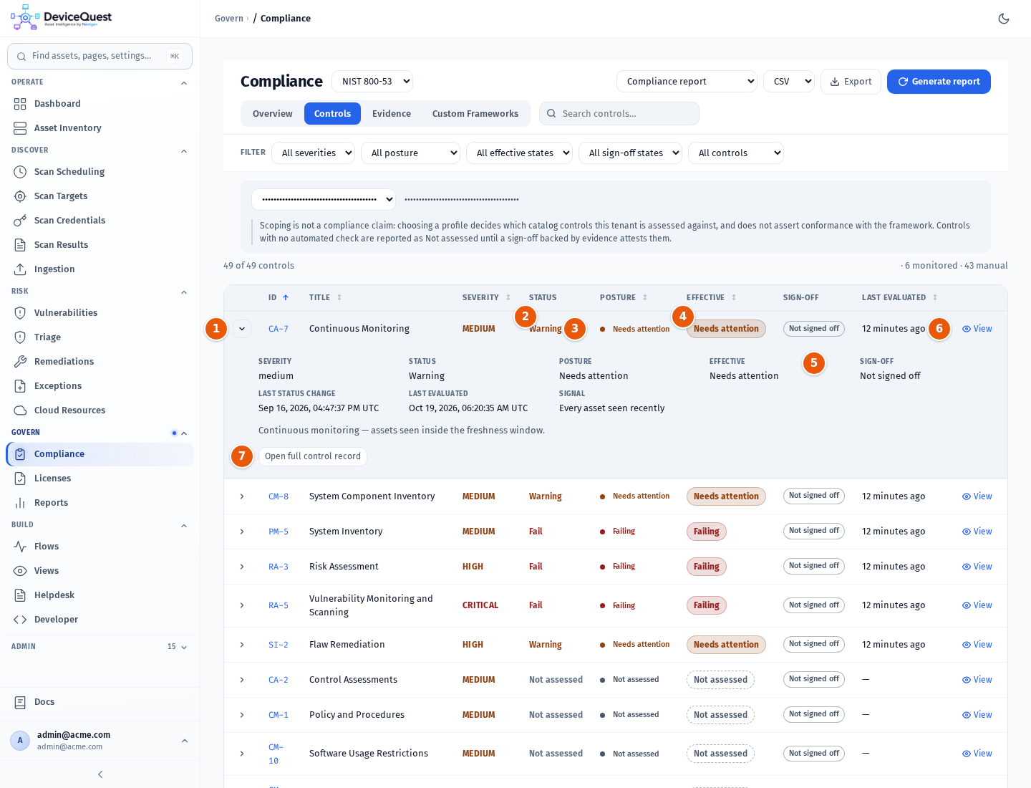The height and width of the screenshot is (788, 1031).
Task: Sort controls by Severity column
Action: point(487,297)
